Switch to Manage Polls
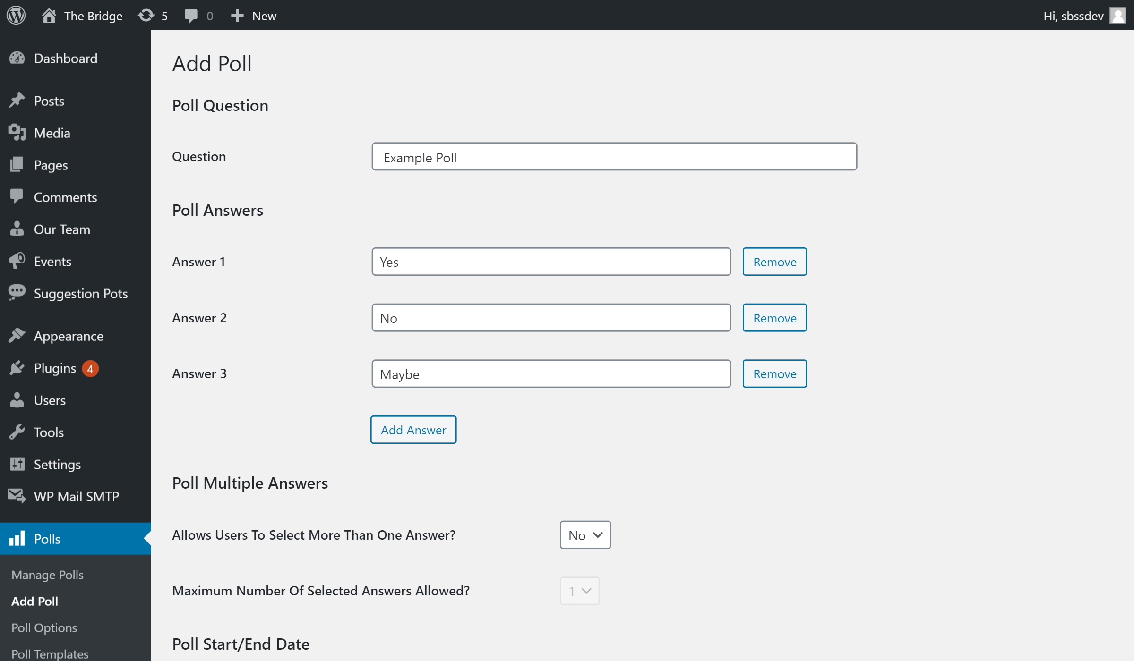The height and width of the screenshot is (661, 1134). (x=47, y=575)
